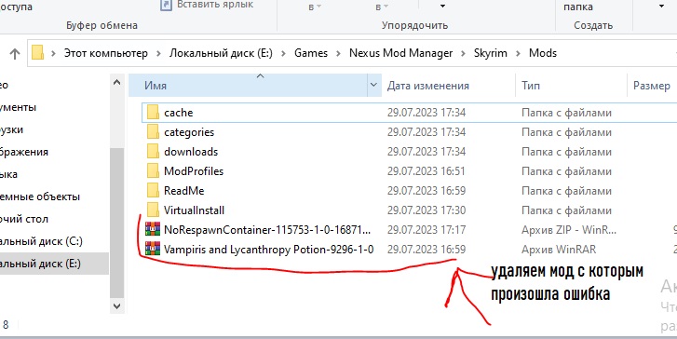
Task: Expand chevron after Skyrim breadcrumb
Action: click(518, 53)
